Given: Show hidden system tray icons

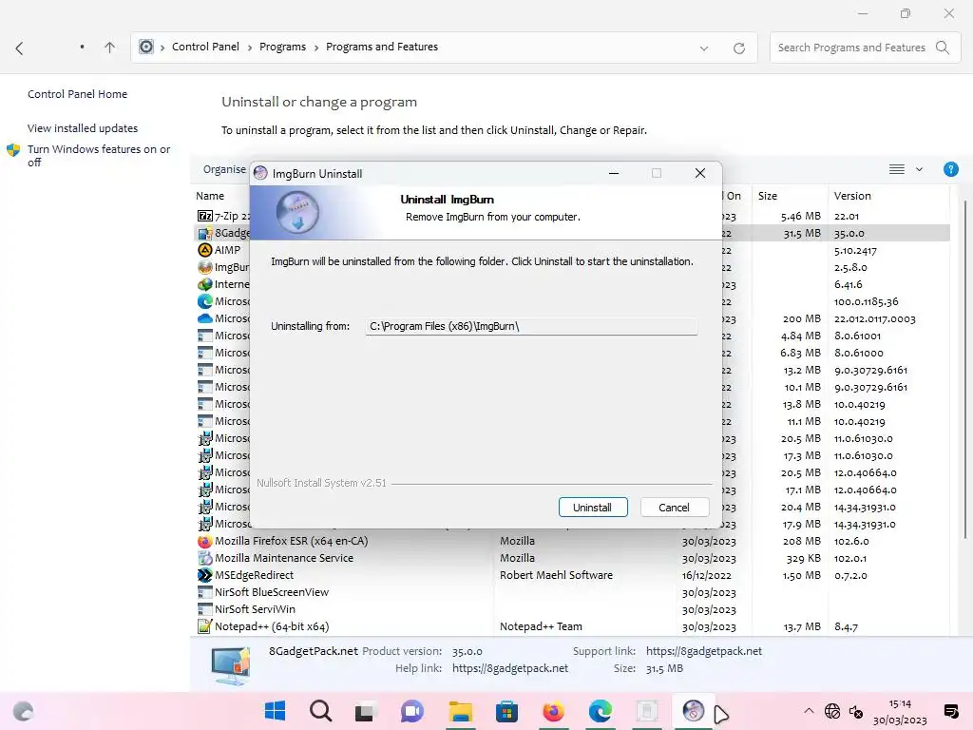Looking at the screenshot, I should [x=808, y=711].
